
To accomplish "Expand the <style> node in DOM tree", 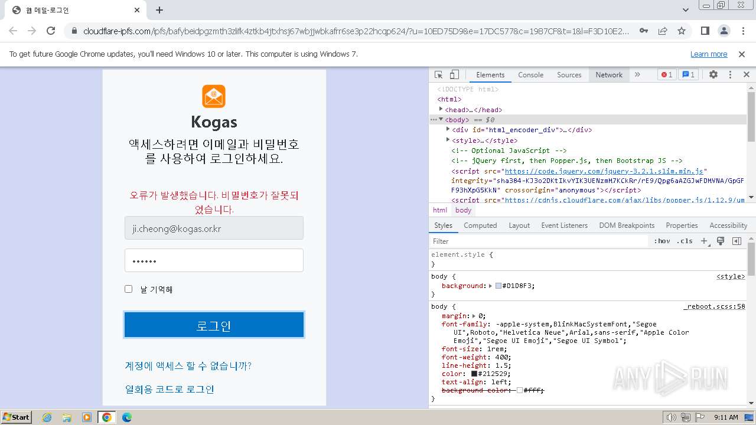I will tap(448, 140).
